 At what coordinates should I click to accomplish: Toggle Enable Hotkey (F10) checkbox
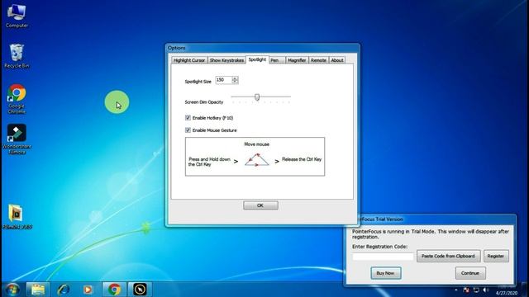point(188,117)
